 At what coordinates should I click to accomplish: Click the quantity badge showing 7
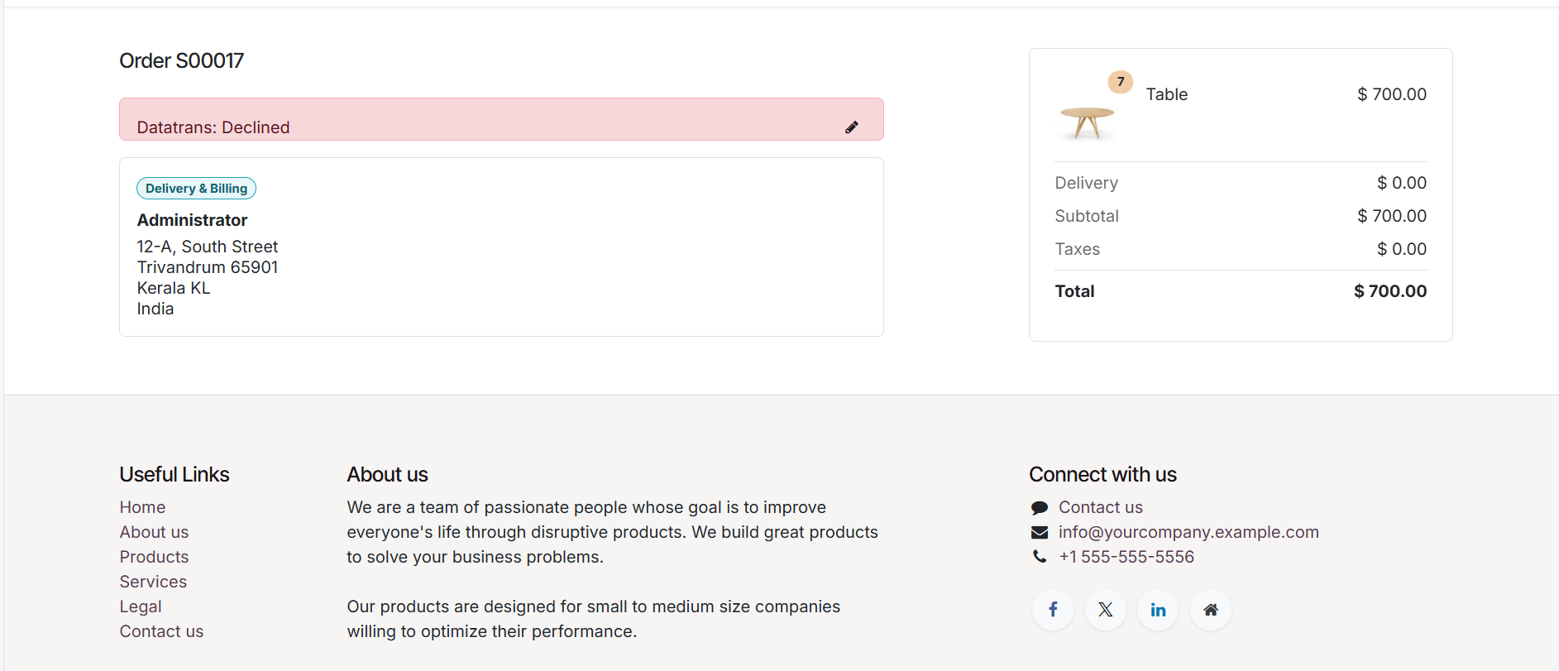1121,82
